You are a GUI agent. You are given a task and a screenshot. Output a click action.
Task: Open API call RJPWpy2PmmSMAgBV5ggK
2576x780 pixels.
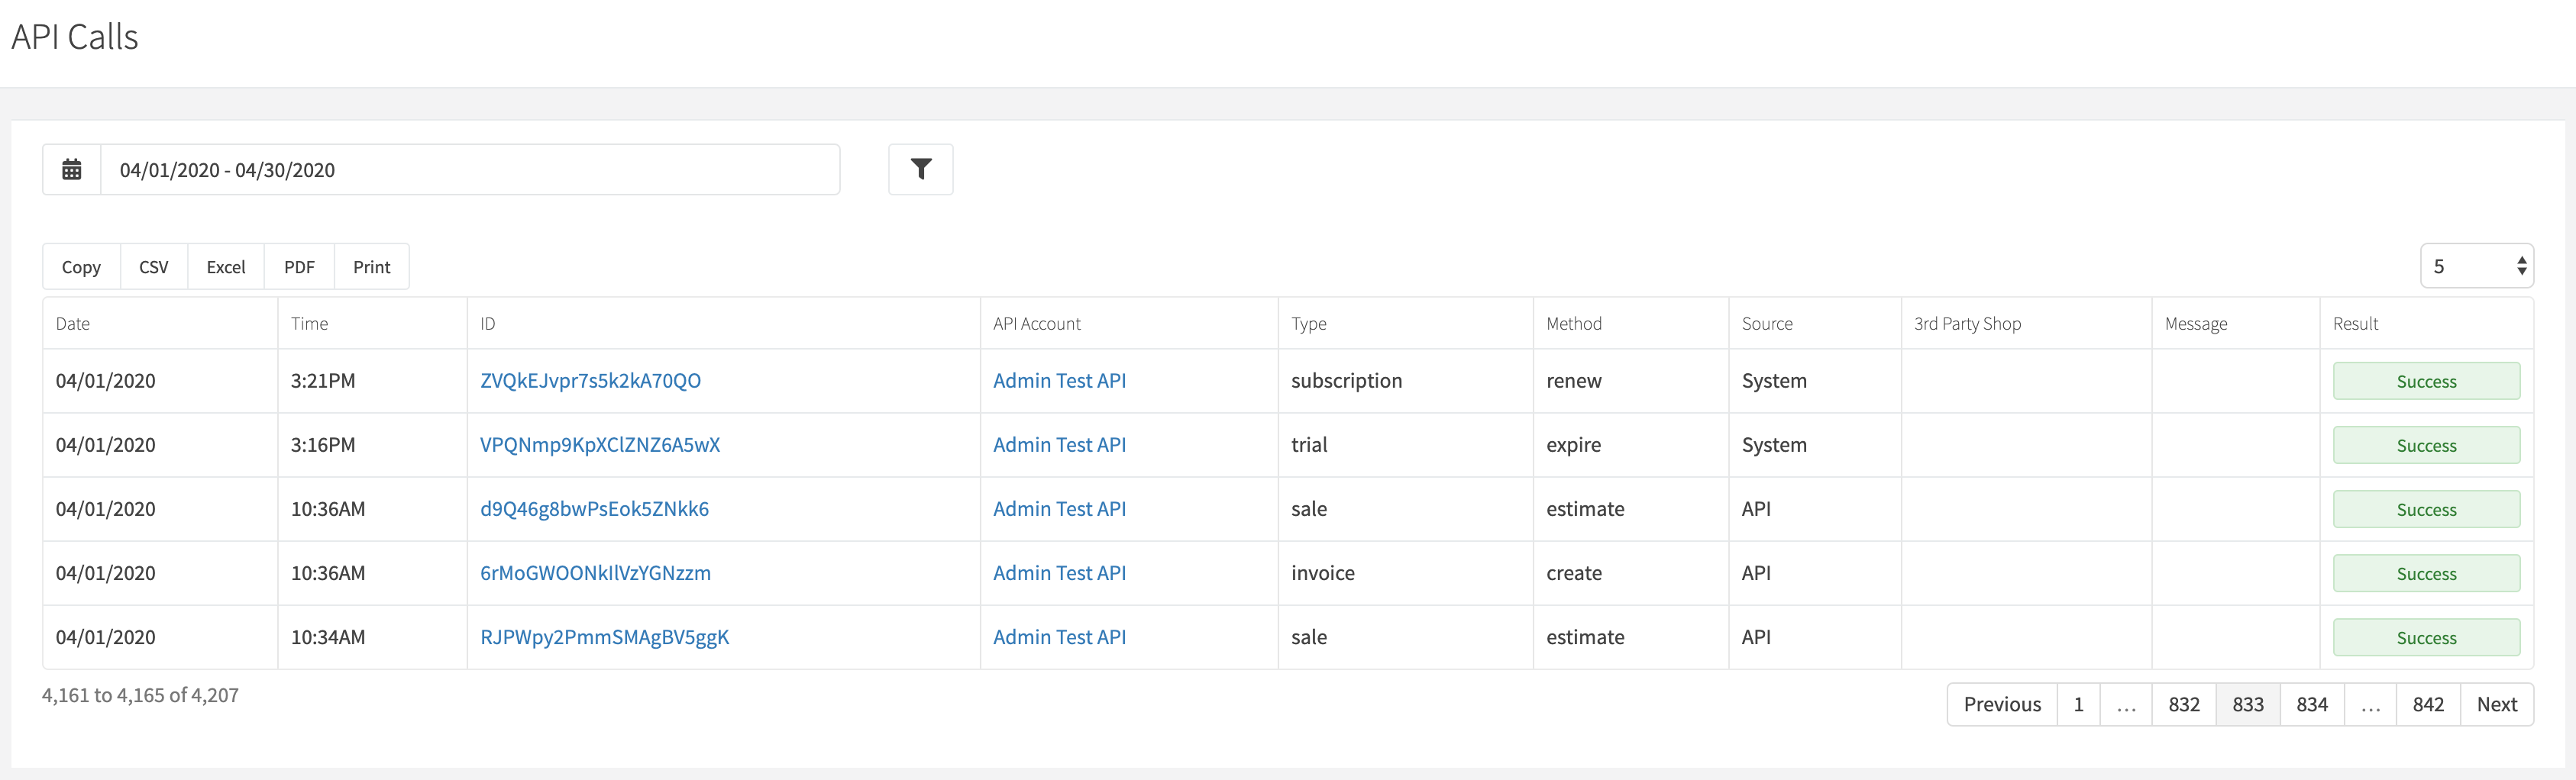[x=604, y=637]
